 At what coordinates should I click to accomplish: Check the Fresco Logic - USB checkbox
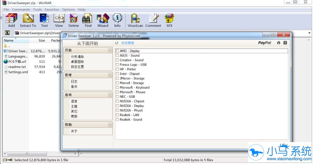tap(117, 65)
